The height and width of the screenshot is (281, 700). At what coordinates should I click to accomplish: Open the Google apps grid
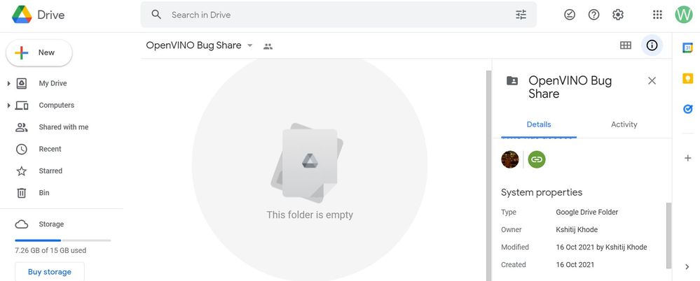tap(657, 15)
